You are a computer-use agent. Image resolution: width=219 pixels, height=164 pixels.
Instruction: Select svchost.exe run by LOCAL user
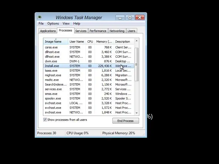pos(89,103)
